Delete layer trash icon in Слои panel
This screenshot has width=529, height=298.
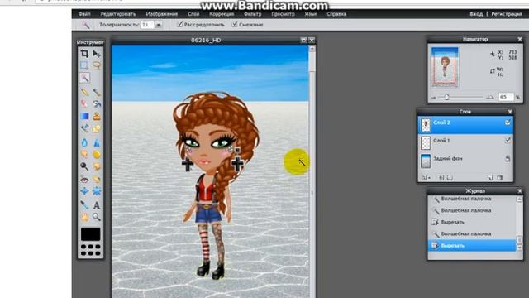(x=499, y=178)
